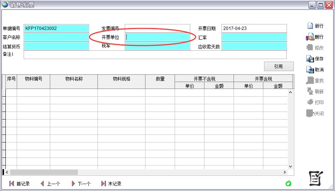
Task: Click the 取消 (cancel) icon
Action: click(310, 70)
